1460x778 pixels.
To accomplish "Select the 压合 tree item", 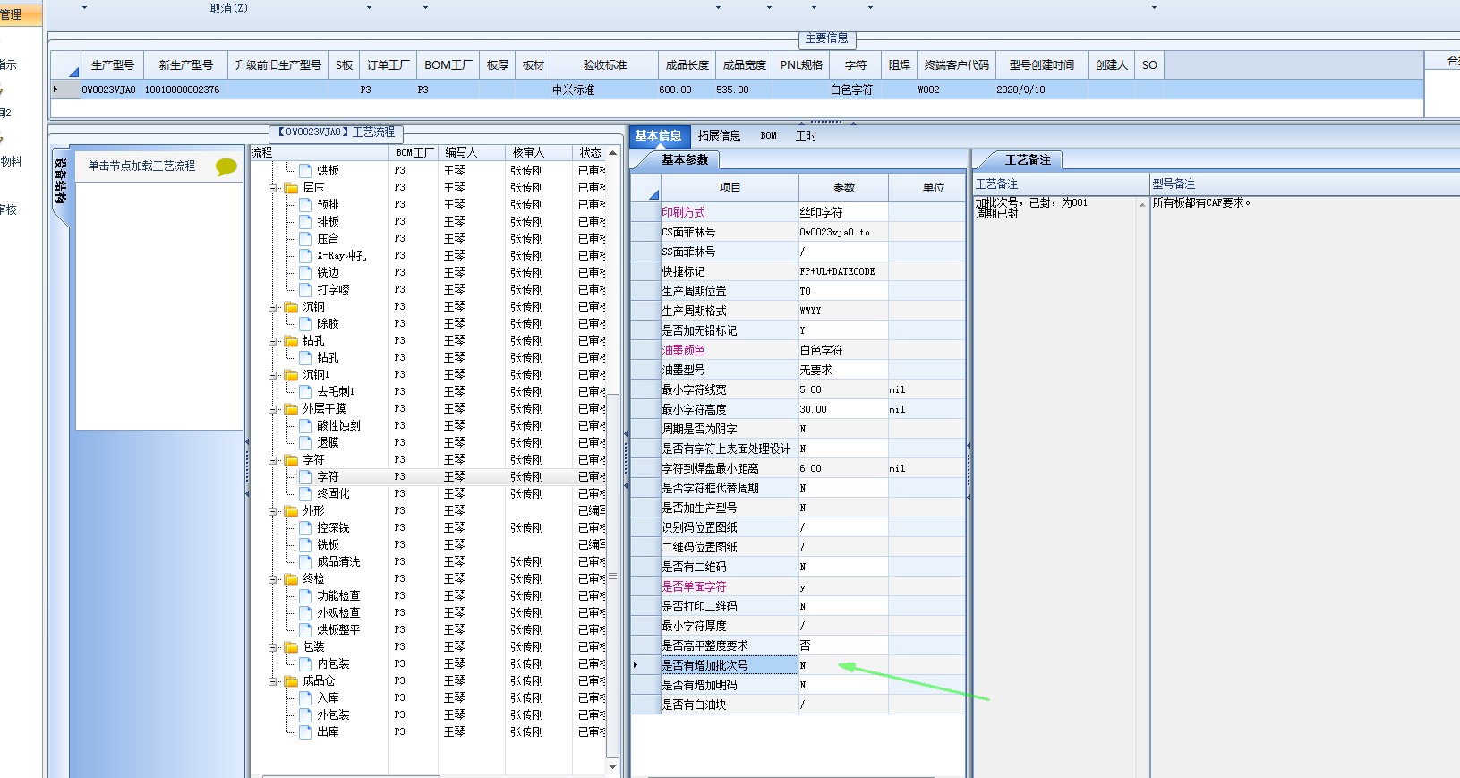I will (329, 238).
